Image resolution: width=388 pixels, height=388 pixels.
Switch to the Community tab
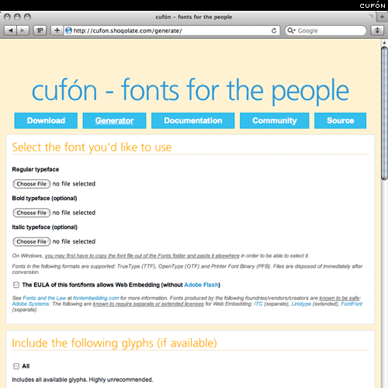pyautogui.click(x=275, y=120)
